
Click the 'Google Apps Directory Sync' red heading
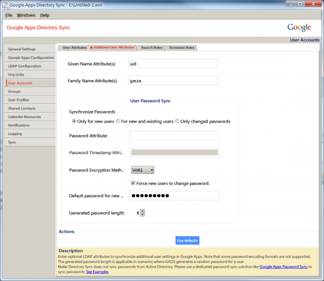pos(38,27)
